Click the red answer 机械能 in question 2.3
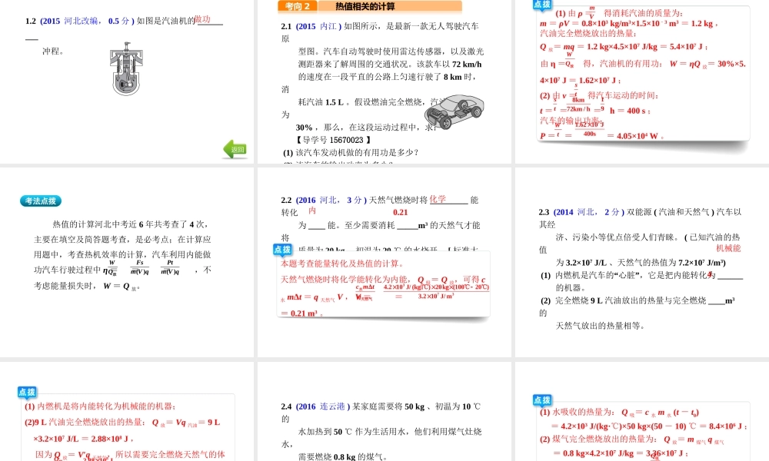 tap(727, 248)
